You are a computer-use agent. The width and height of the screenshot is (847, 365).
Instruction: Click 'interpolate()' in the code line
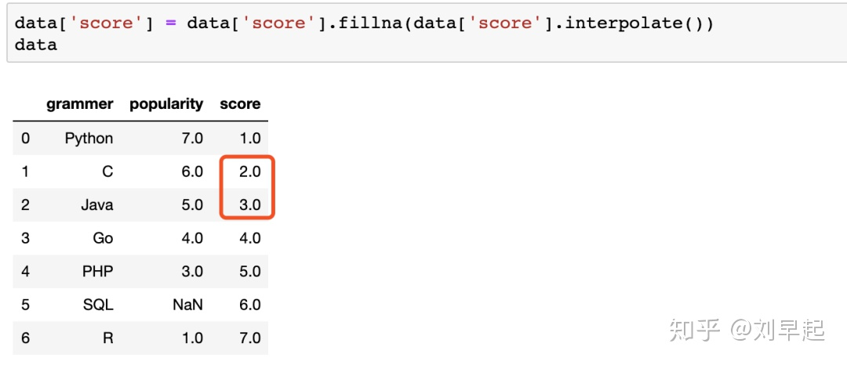[x=639, y=24]
